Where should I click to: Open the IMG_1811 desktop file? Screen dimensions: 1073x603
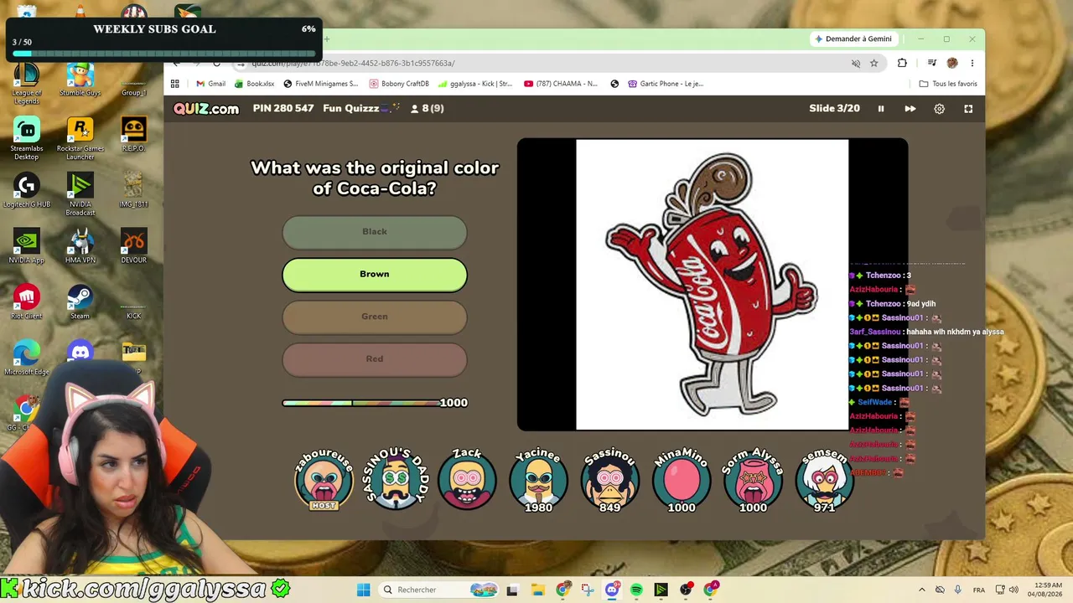point(134,190)
